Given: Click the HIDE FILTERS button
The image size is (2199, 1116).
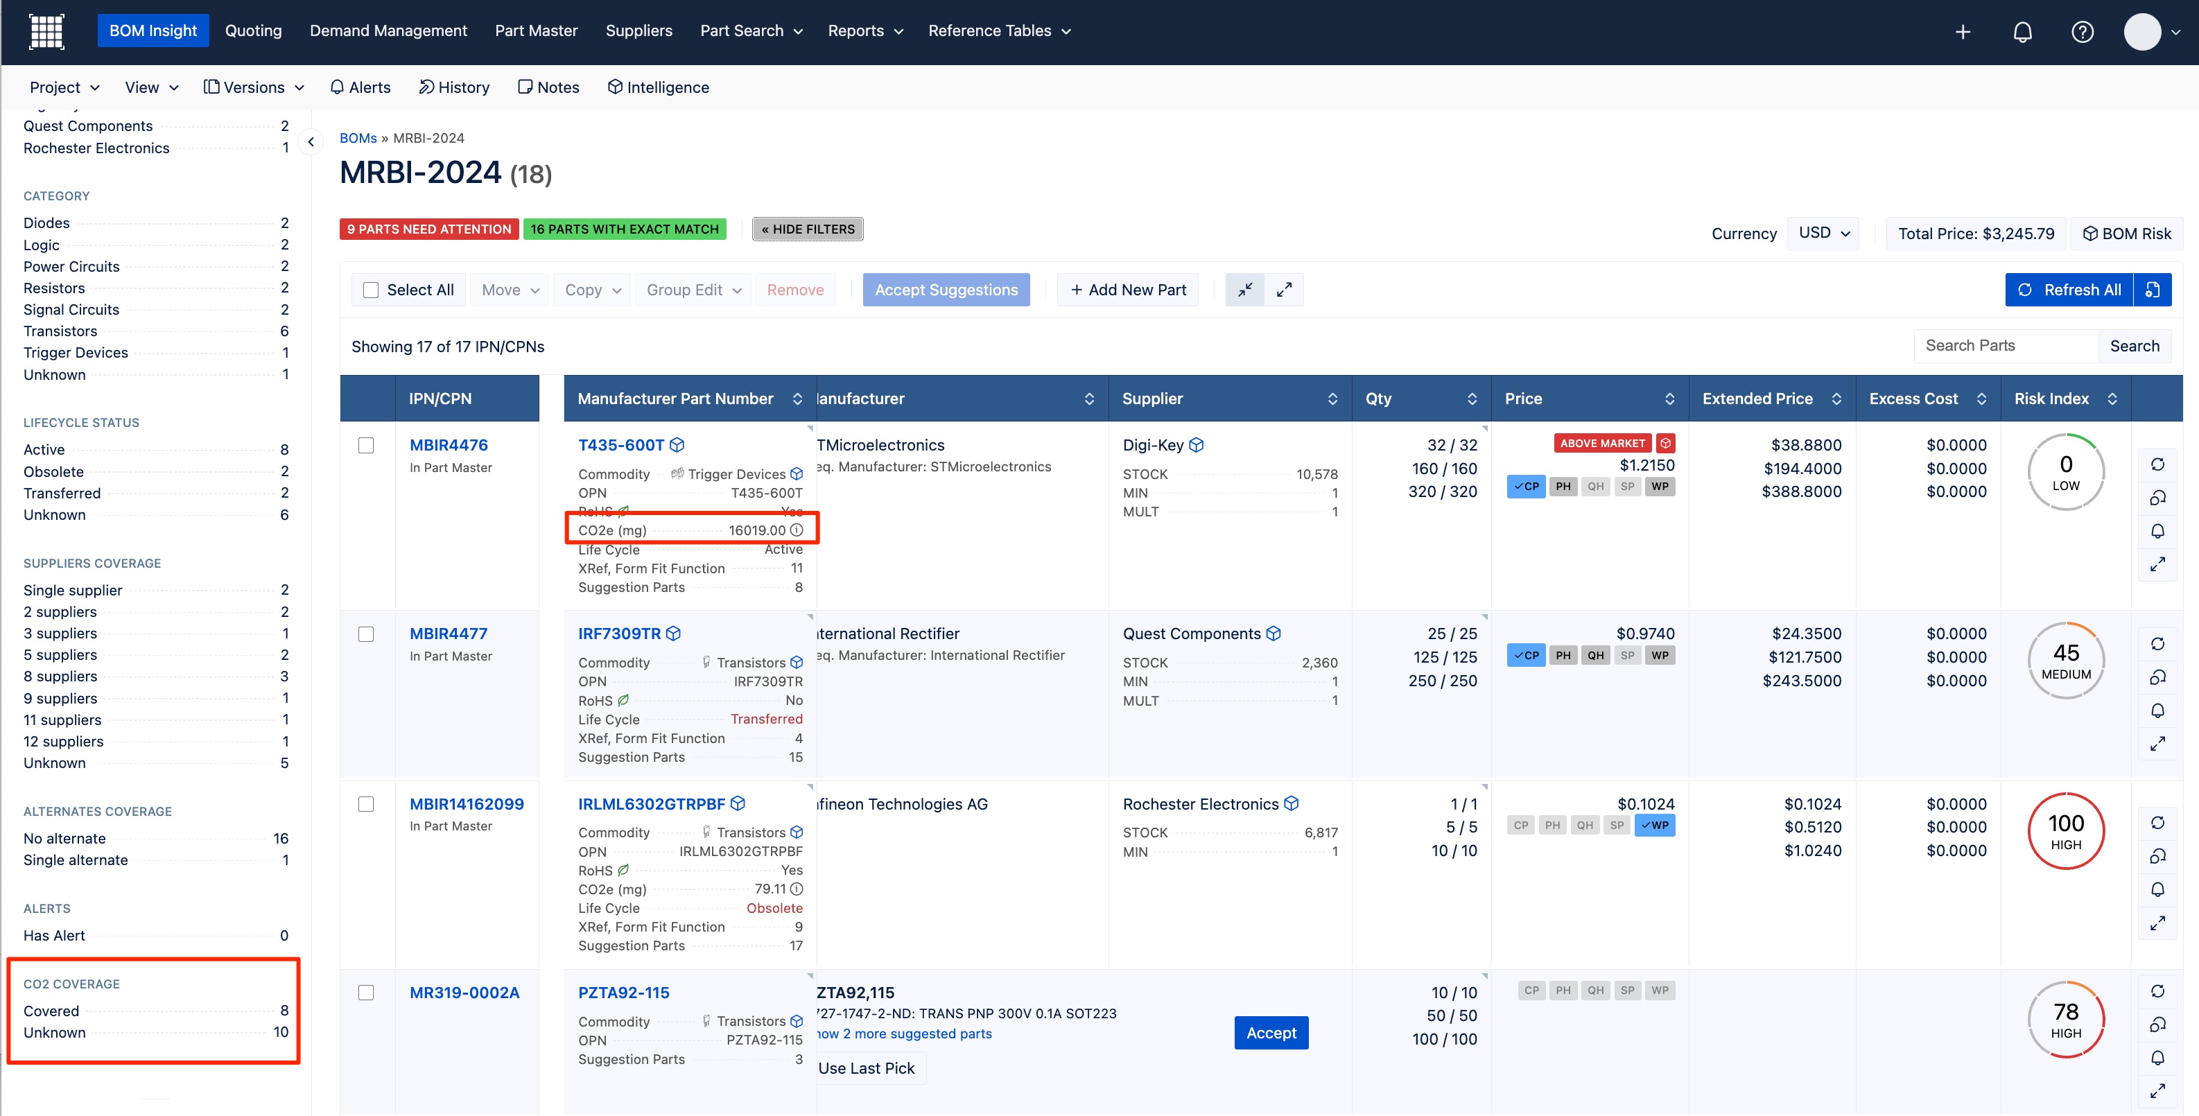Looking at the screenshot, I should tap(808, 229).
